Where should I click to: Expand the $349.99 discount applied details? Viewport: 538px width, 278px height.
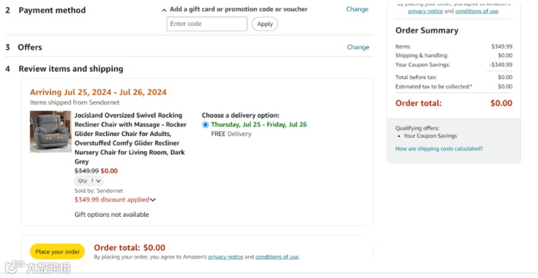coord(112,200)
